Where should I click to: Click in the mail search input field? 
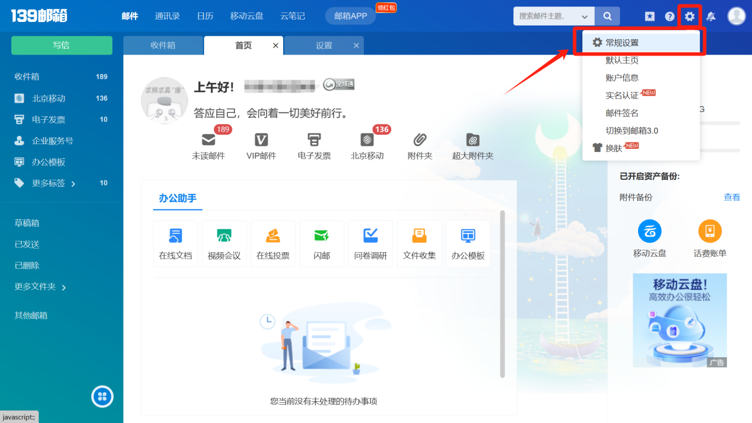(546, 16)
